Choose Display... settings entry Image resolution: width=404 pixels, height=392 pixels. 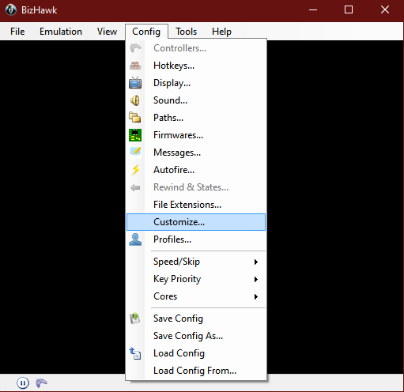coord(196,83)
